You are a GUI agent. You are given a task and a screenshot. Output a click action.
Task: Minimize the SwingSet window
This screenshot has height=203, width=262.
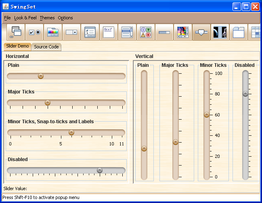(x=237, y=7)
